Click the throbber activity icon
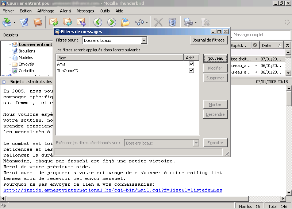292x209 pixels. [x=287, y=22]
